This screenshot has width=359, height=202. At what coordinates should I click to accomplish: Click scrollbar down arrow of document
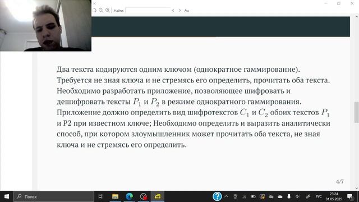(357, 188)
